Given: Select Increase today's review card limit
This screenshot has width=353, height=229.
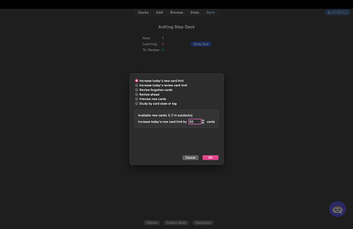Looking at the screenshot, I should click(161, 85).
